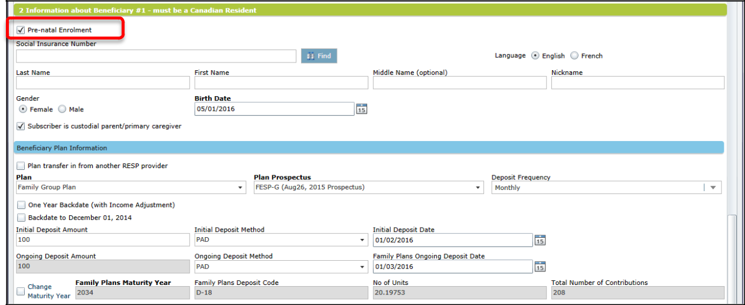This screenshot has height=305, width=745.
Task: Click the Last Name text field
Action: pyautogui.click(x=103, y=83)
